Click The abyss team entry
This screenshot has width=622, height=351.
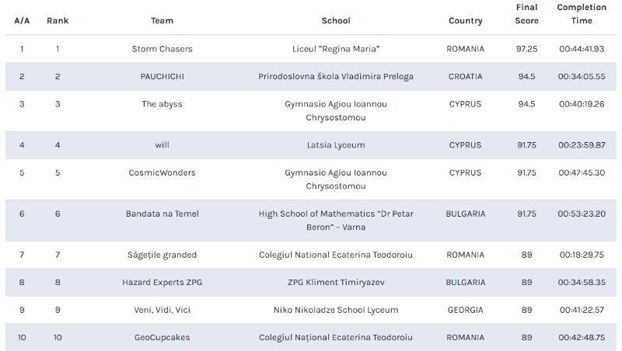tap(162, 104)
